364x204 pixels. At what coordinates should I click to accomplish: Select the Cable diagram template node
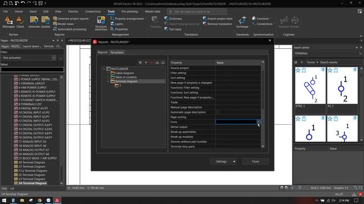click(x=125, y=73)
